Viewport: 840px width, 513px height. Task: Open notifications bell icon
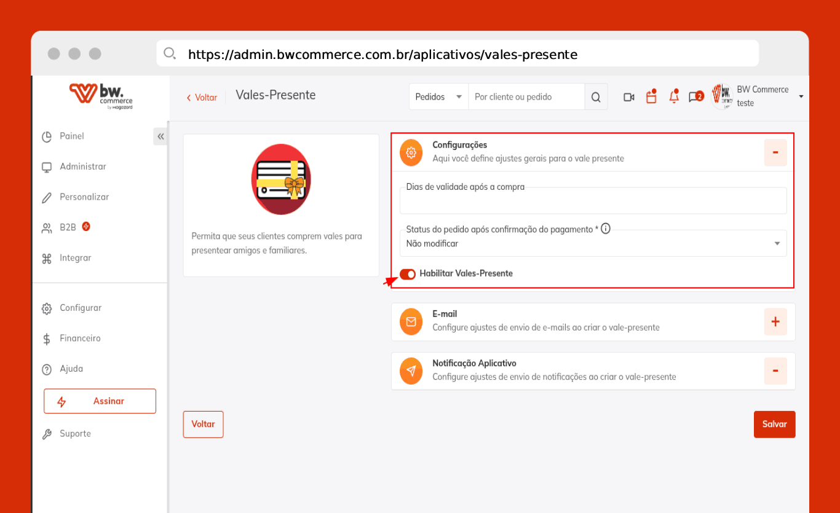point(674,96)
